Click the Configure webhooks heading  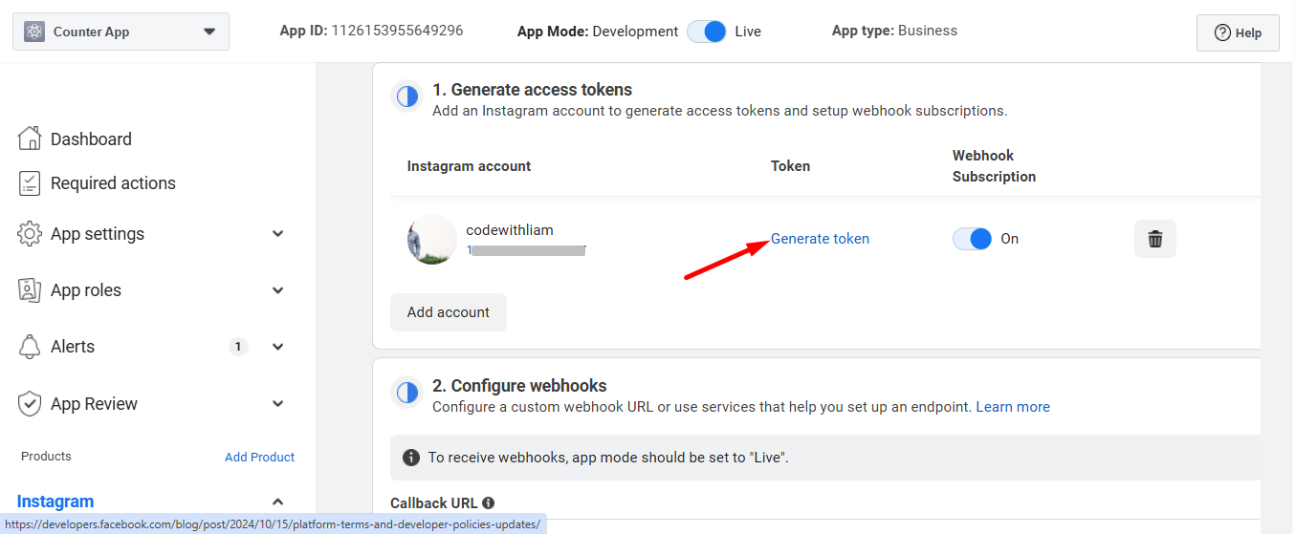pos(519,386)
